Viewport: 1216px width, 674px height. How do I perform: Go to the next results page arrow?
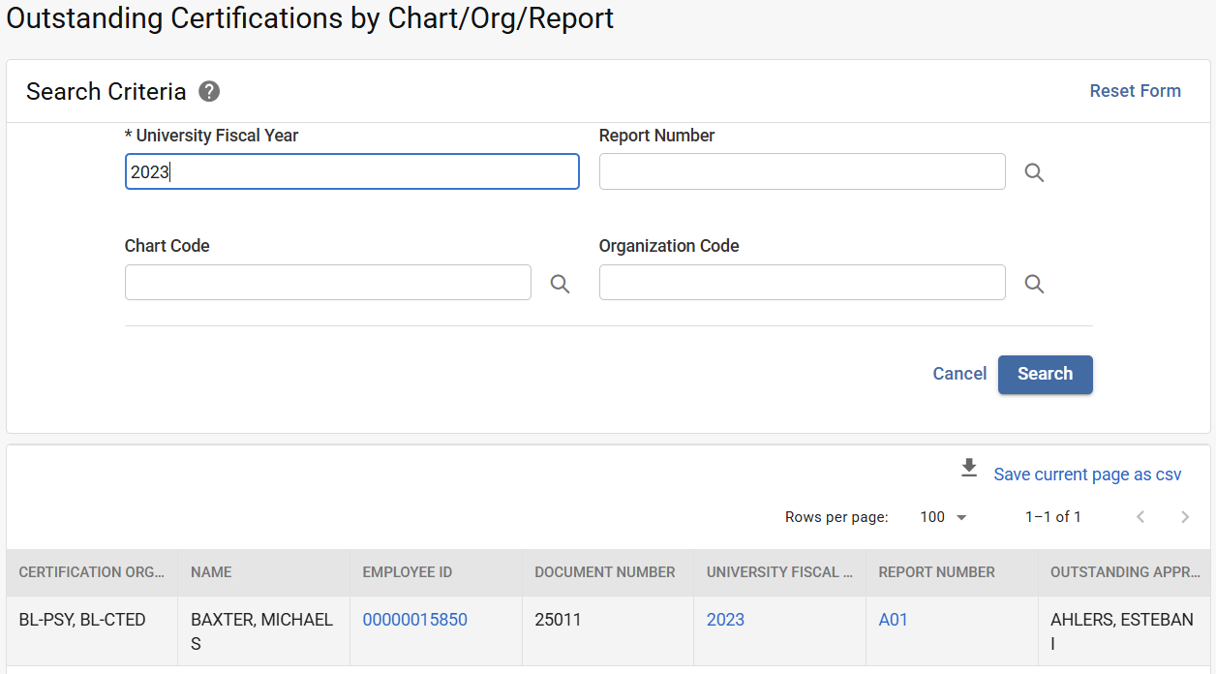(x=1185, y=517)
